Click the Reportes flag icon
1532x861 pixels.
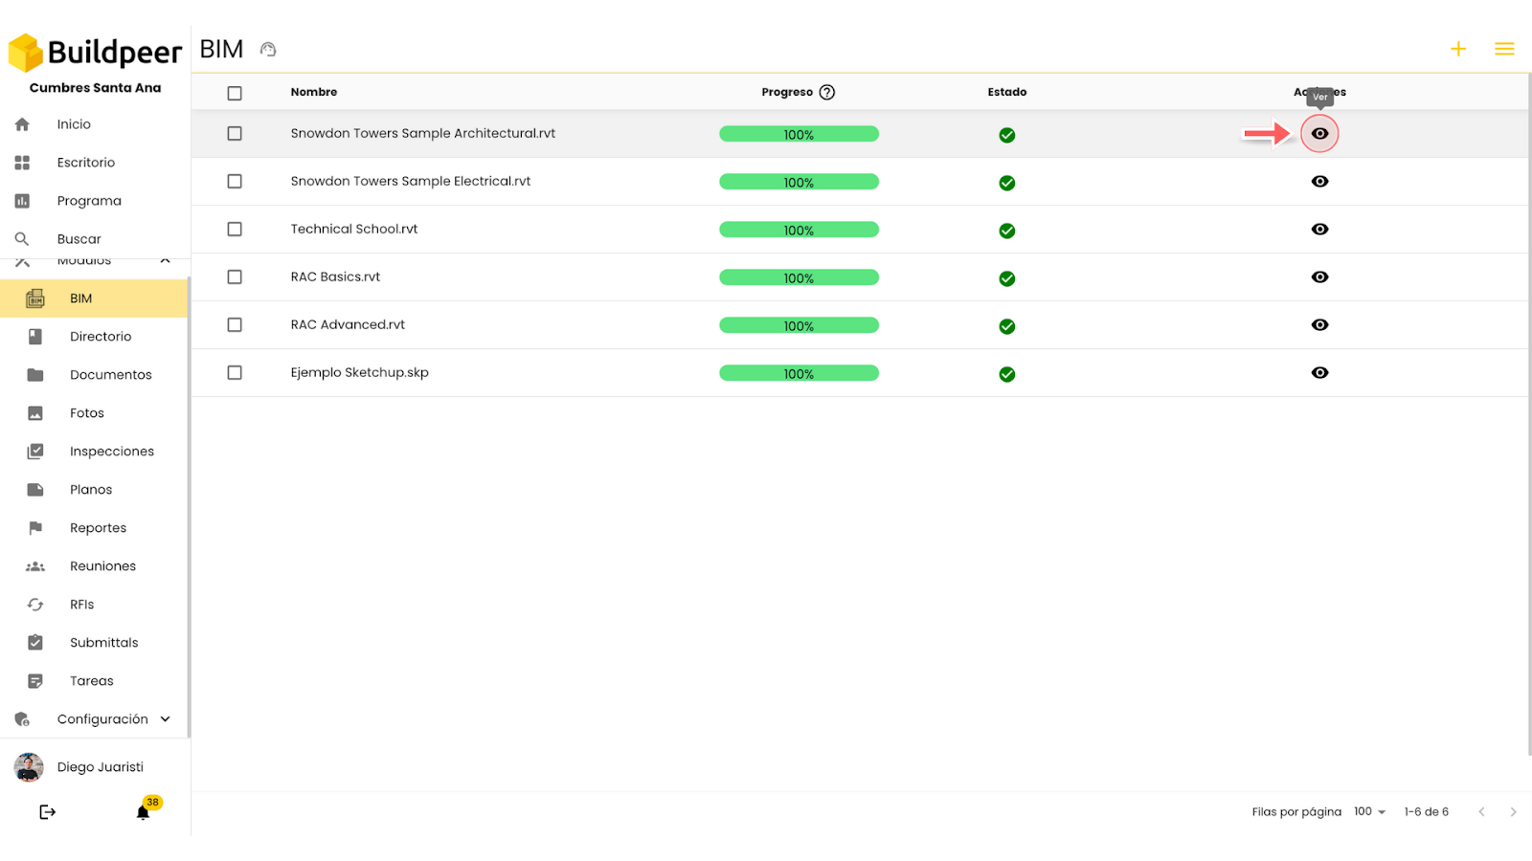[x=35, y=528]
